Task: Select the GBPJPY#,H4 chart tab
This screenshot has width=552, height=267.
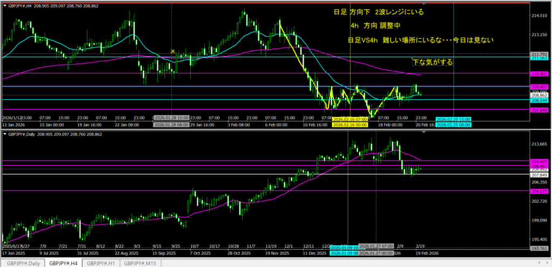Action: coord(63,263)
